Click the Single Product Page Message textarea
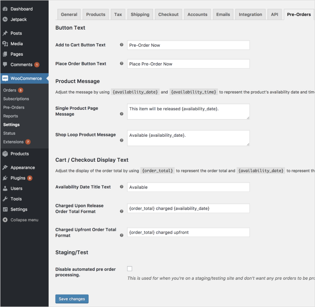The height and width of the screenshot is (307, 315). tap(188, 111)
